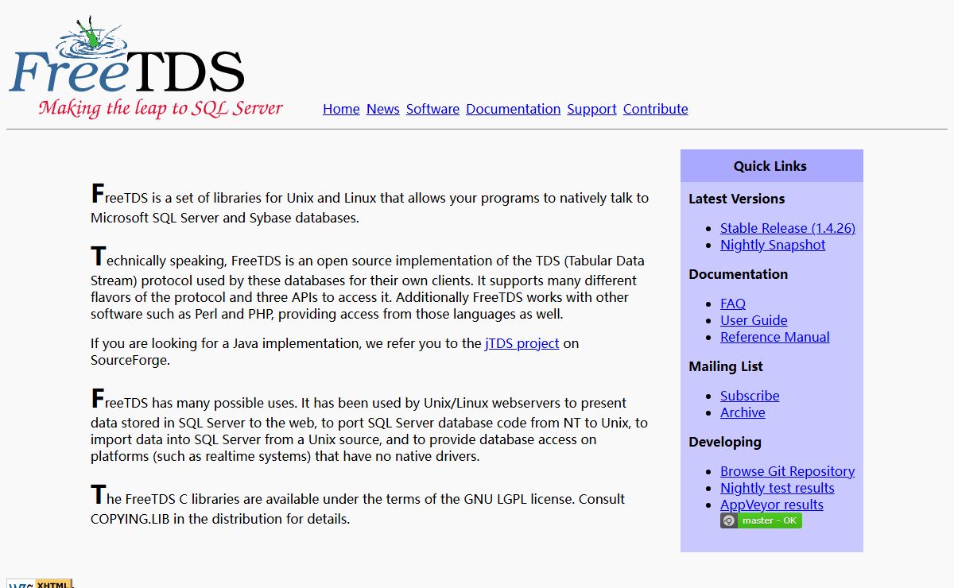This screenshot has width=954, height=588.
Task: Click the text 'SourceForge.'
Action: tap(130, 360)
